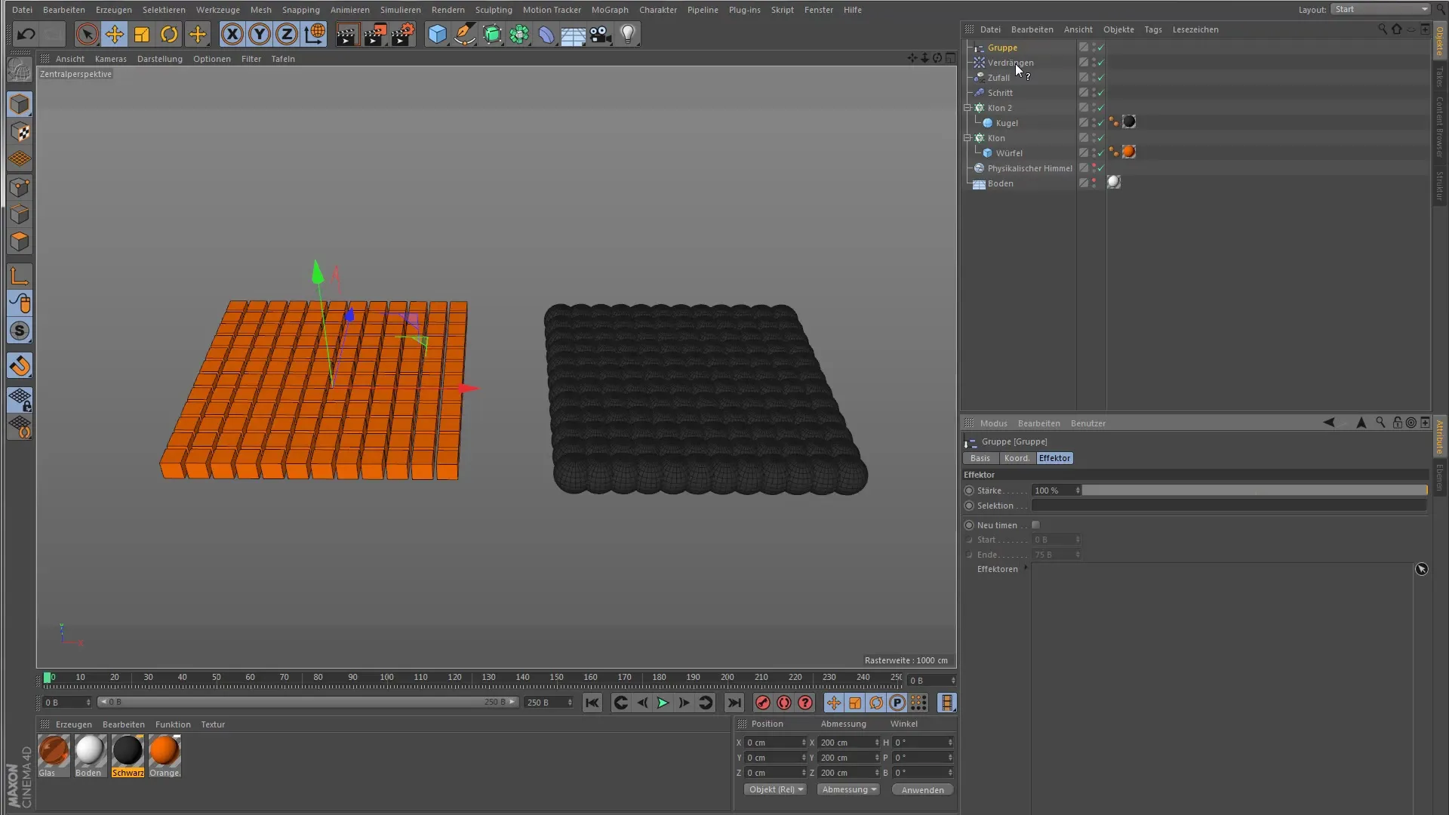This screenshot has width=1449, height=815.
Task: Switch to Model mode in sidebar
Action: pyautogui.click(x=20, y=104)
